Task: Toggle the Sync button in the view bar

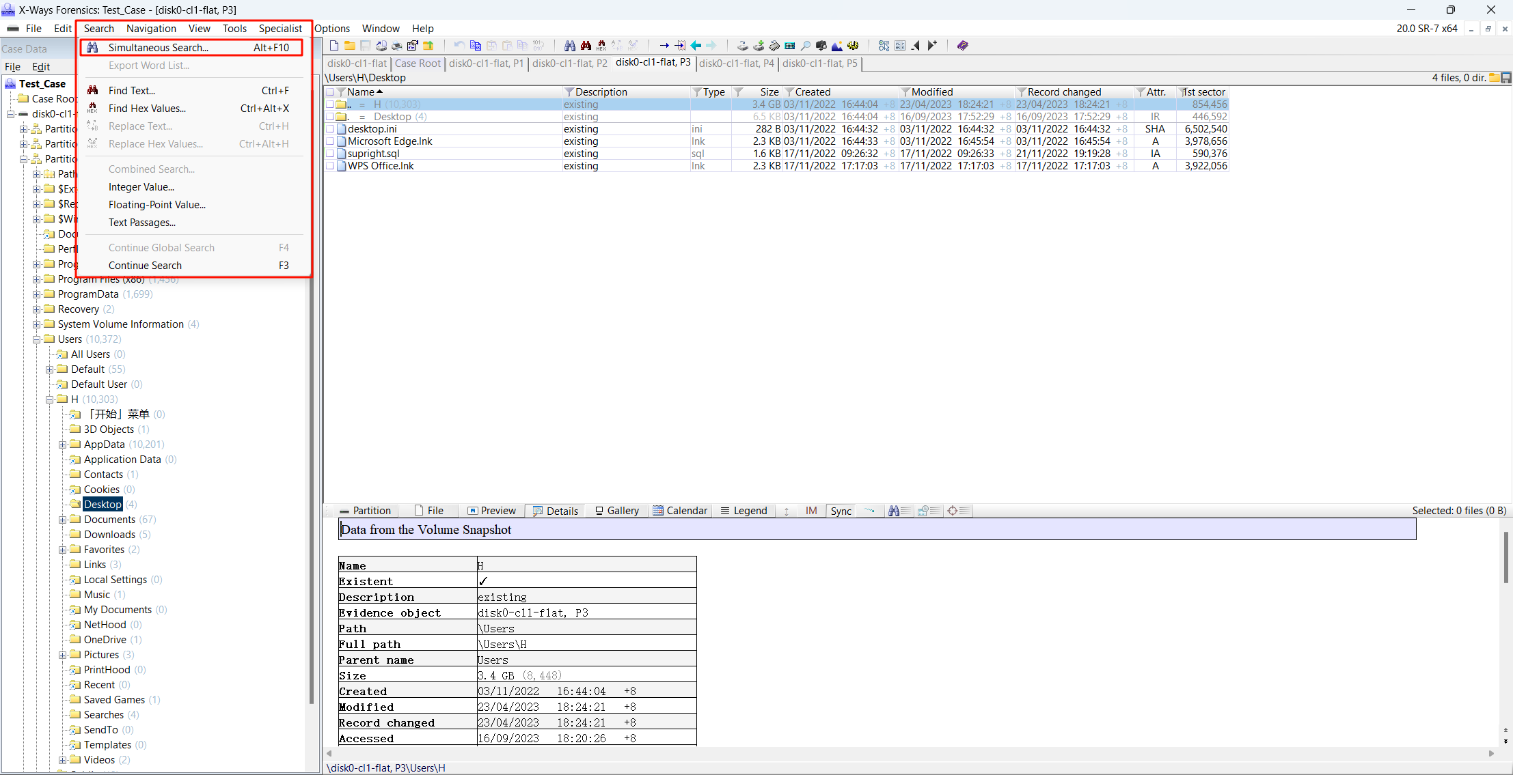Action: click(x=841, y=511)
